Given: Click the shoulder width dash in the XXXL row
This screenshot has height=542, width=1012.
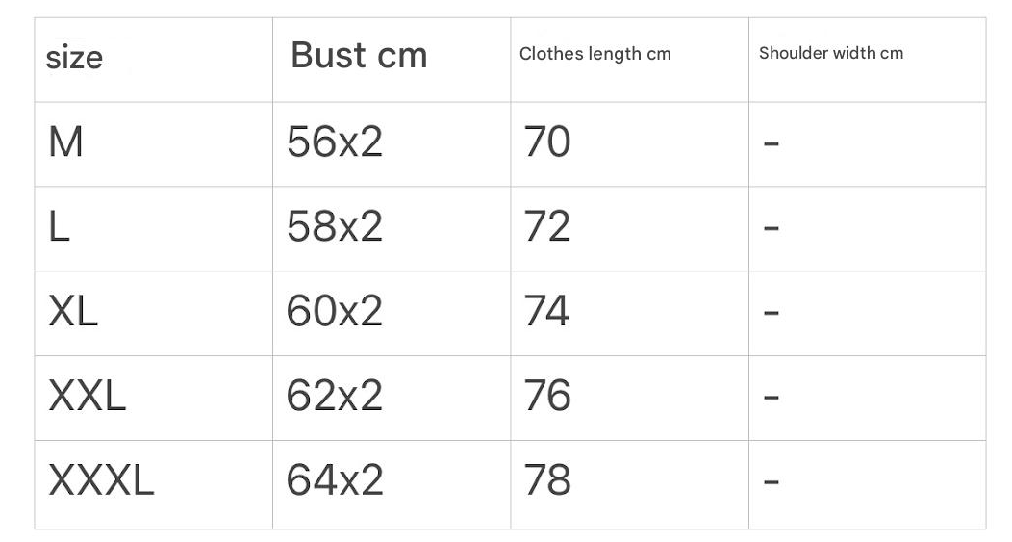Looking at the screenshot, I should coord(771,482).
